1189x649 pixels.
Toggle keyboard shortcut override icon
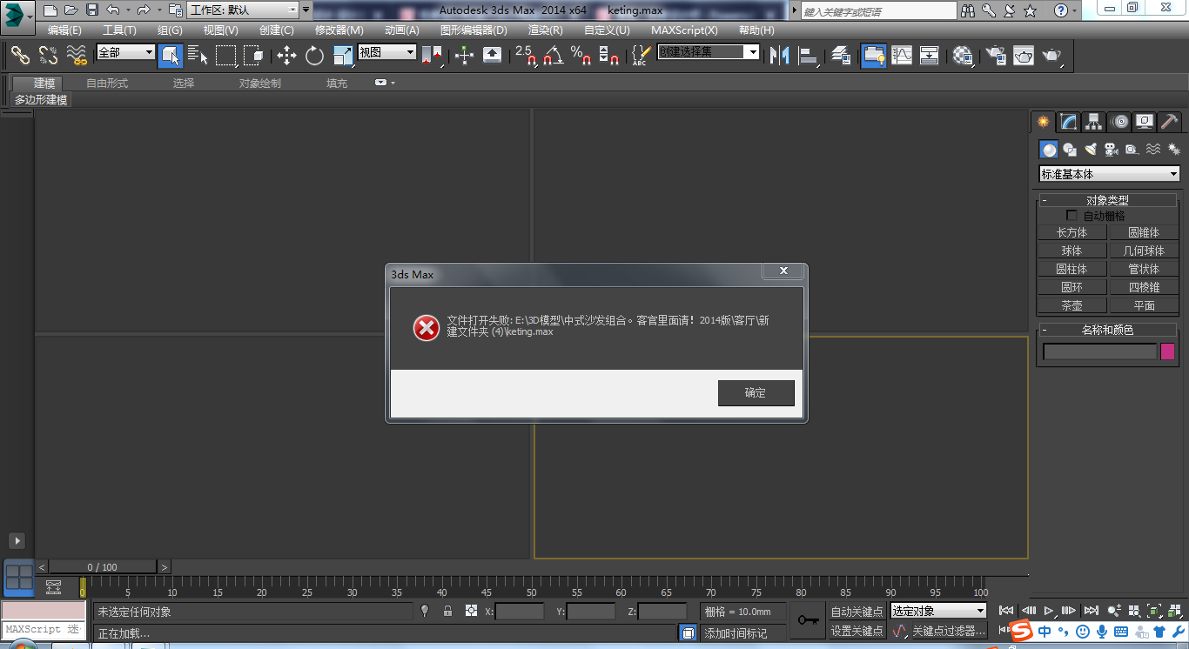pos(492,56)
